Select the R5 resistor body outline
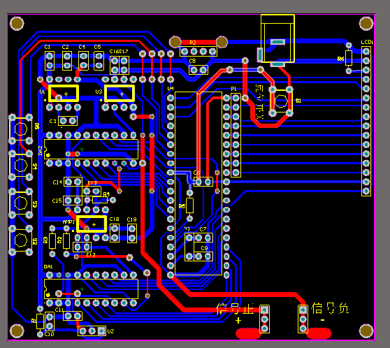 pos(190,205)
